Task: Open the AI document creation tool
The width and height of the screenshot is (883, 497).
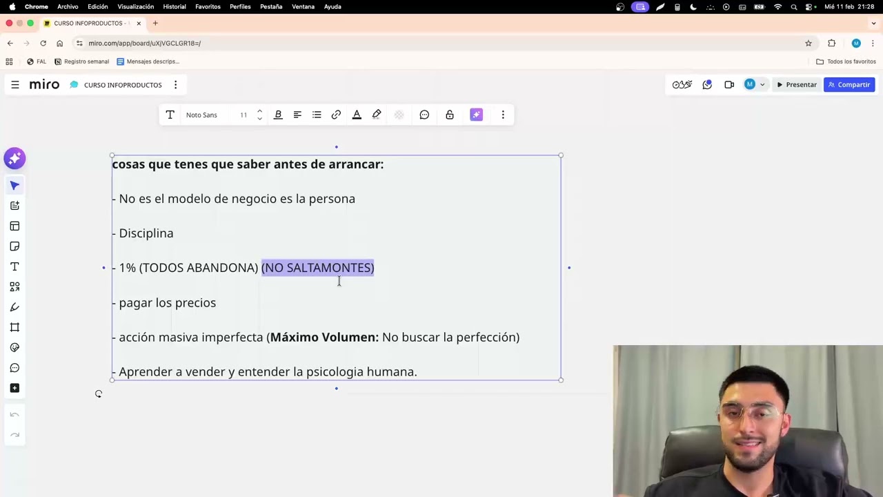Action: (14, 206)
